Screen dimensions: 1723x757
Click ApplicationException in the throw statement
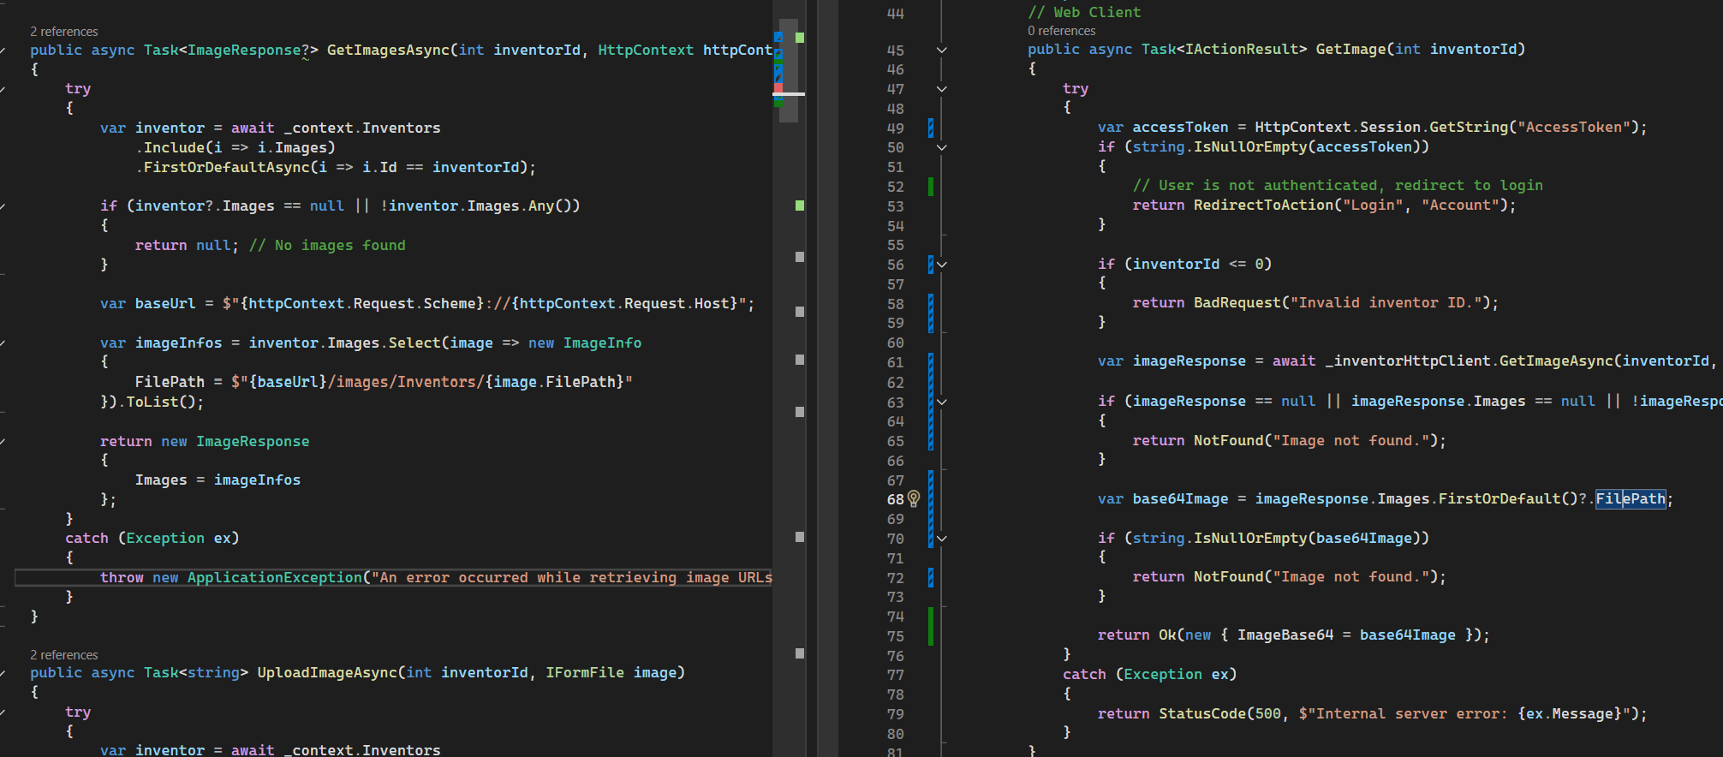(x=275, y=577)
